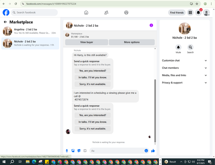Click the chat messages scrollbar
This screenshot has width=215, height=165.
pyautogui.click(x=155, y=110)
